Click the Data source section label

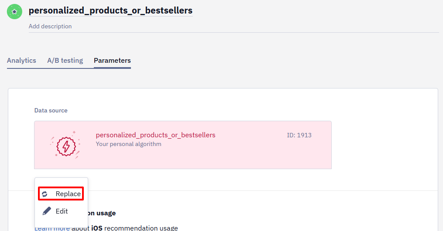click(x=51, y=111)
